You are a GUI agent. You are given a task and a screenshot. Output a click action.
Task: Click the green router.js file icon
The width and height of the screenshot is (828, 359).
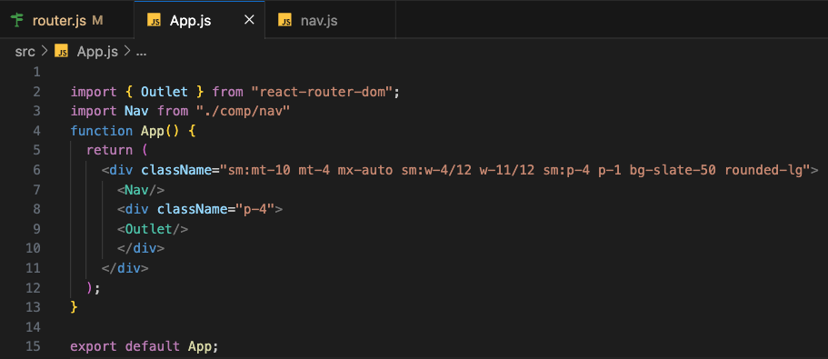[x=18, y=21]
